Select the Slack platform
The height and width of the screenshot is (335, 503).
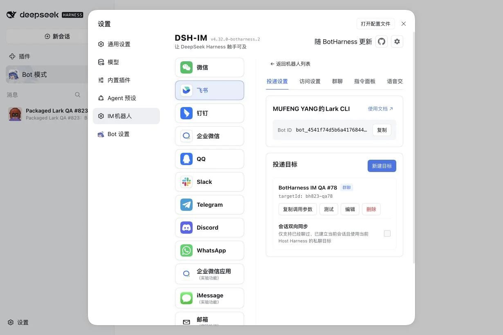(x=209, y=182)
